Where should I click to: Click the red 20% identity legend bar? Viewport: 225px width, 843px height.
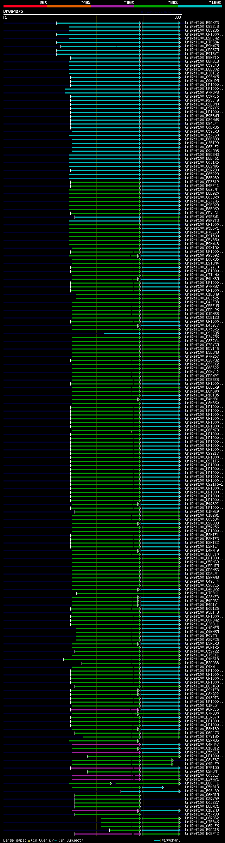click(25, 6)
